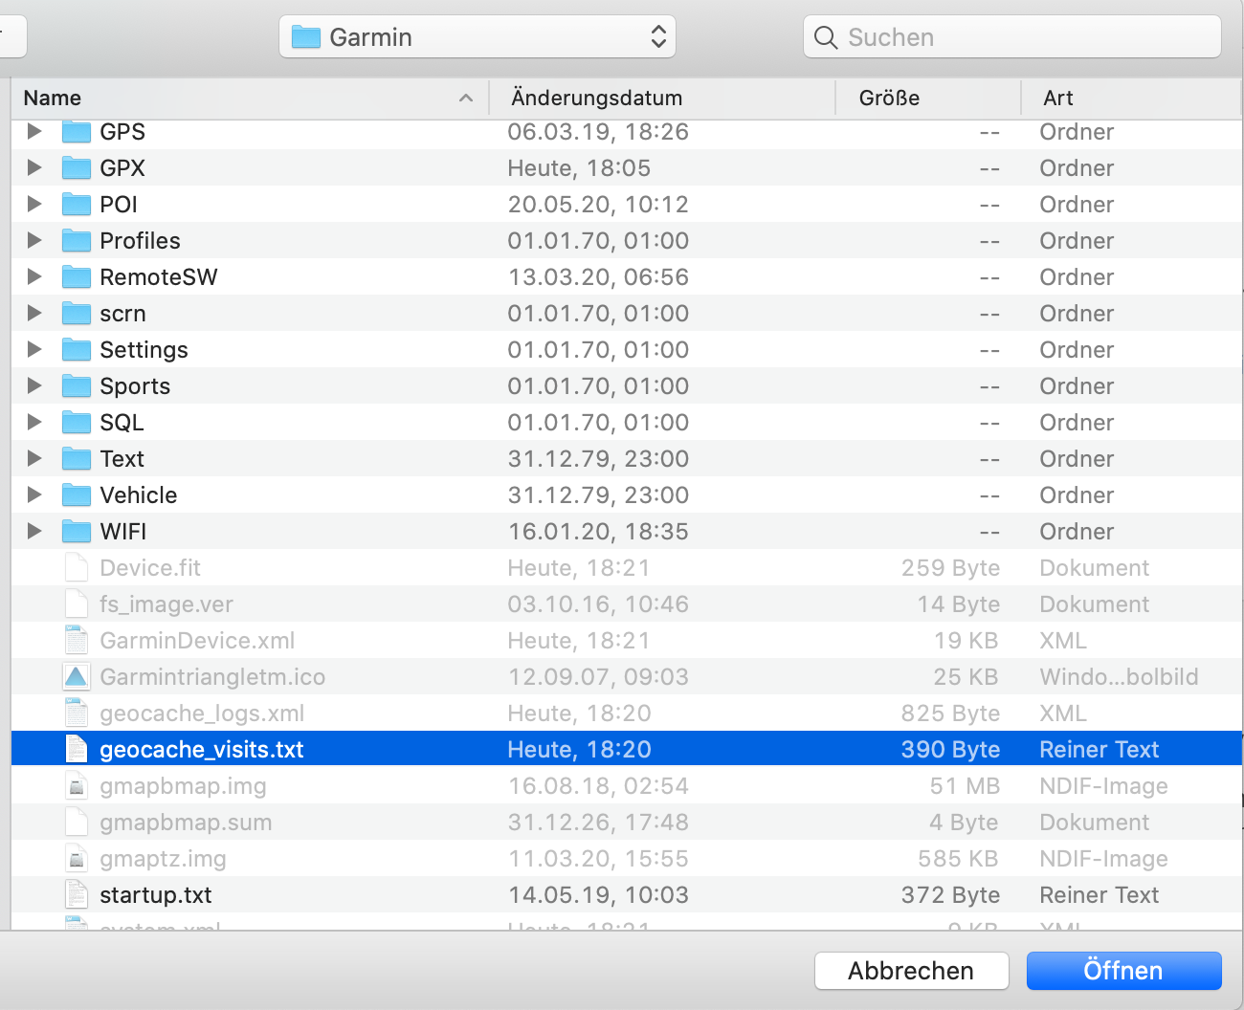
Task: Click the '06.03.19, 18:26' date of GPS
Action: coord(598,131)
